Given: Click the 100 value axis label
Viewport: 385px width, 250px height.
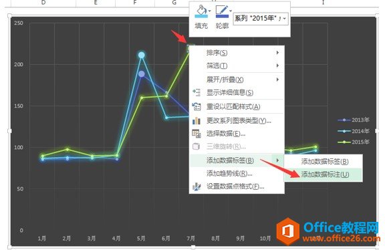Looking at the screenshot, I should [19, 148].
